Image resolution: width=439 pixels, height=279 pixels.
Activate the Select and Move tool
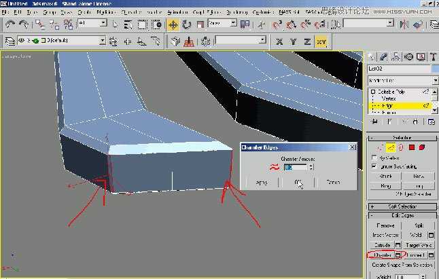coord(173,24)
